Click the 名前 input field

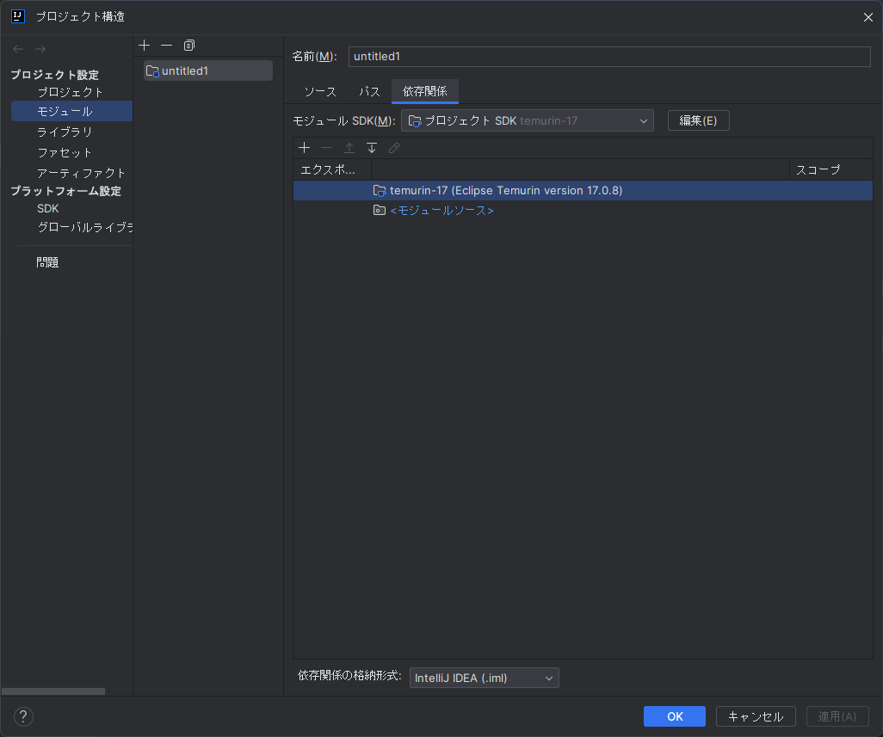pos(609,56)
